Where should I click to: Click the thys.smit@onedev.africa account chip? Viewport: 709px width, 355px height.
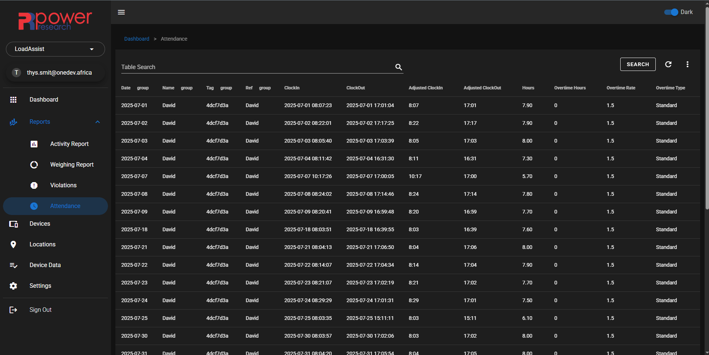tap(55, 73)
